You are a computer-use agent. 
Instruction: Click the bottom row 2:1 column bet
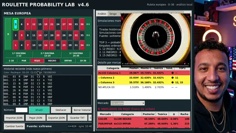[x=88, y=45]
